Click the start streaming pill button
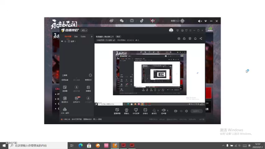265x149 pixels. pyautogui.click(x=196, y=111)
